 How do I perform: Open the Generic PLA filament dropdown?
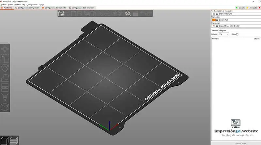236,20
